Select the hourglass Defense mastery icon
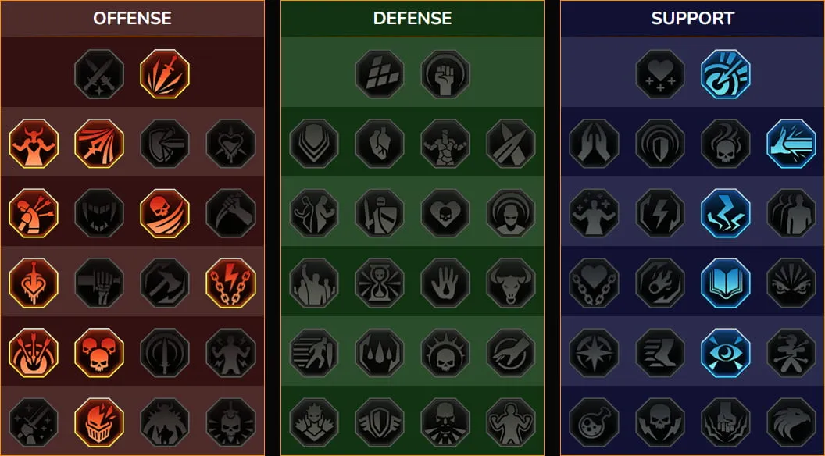 pyautogui.click(x=380, y=283)
